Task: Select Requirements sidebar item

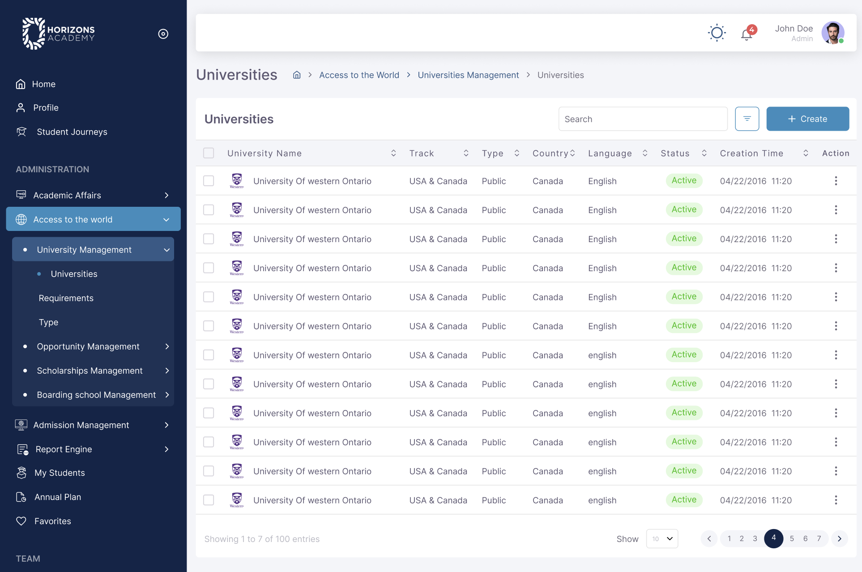Action: coord(66,298)
